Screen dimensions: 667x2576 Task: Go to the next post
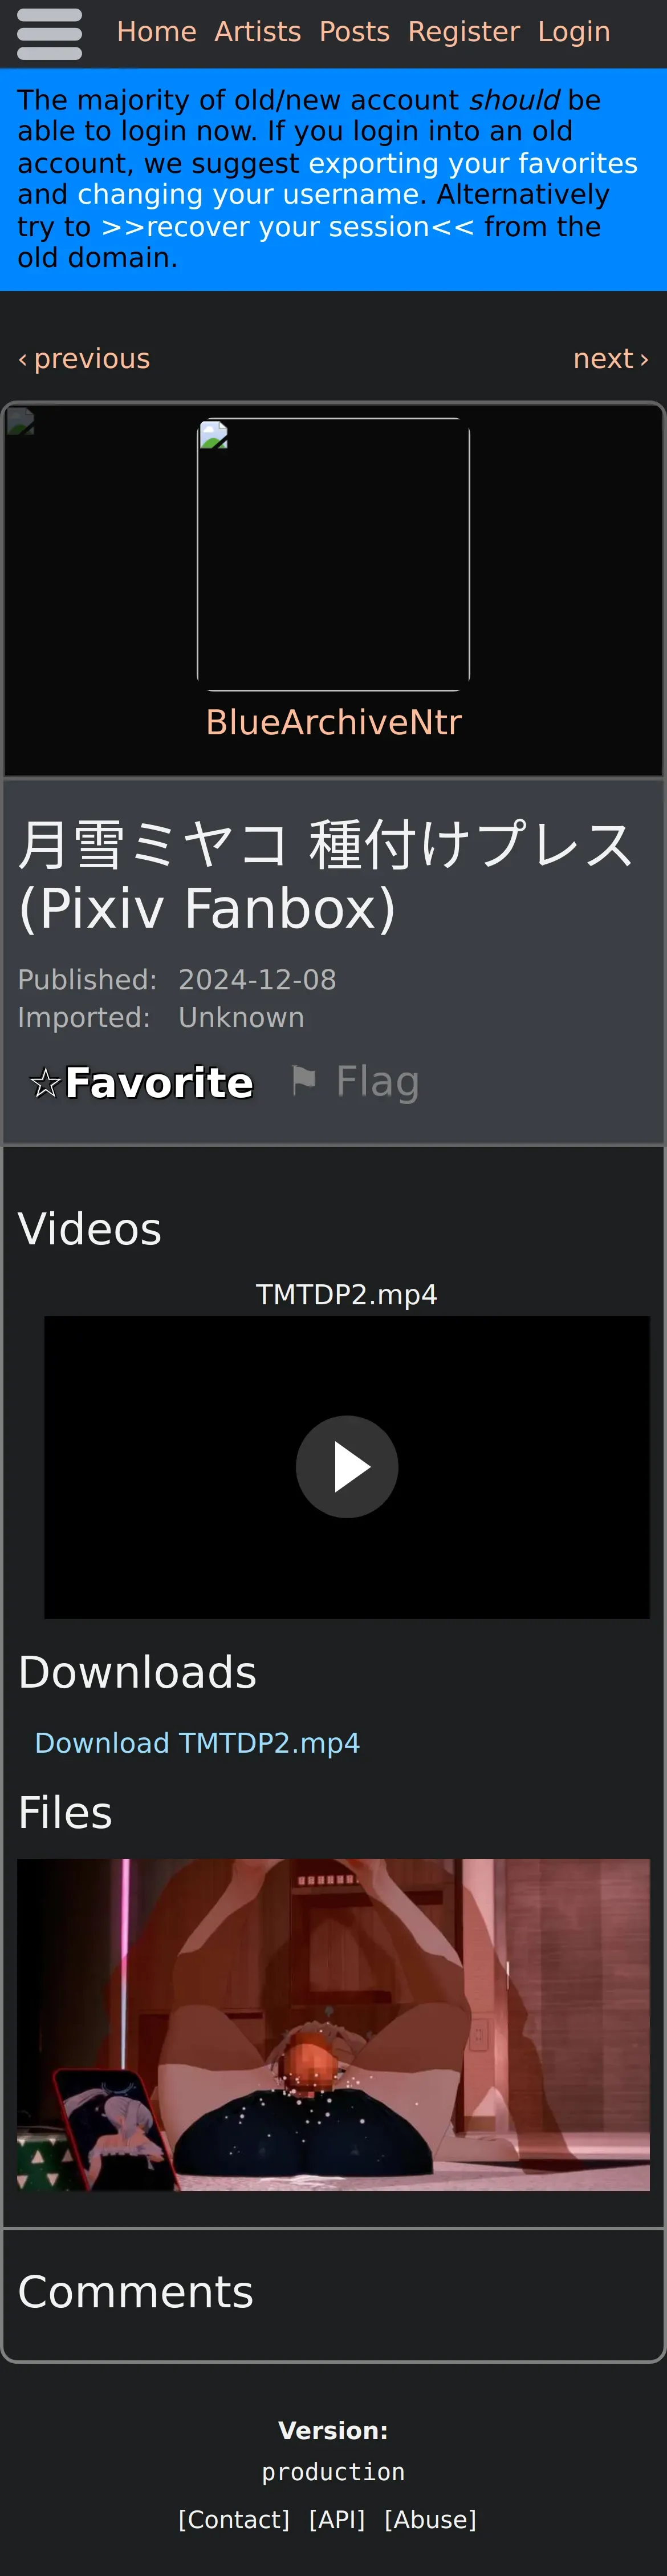click(x=611, y=358)
